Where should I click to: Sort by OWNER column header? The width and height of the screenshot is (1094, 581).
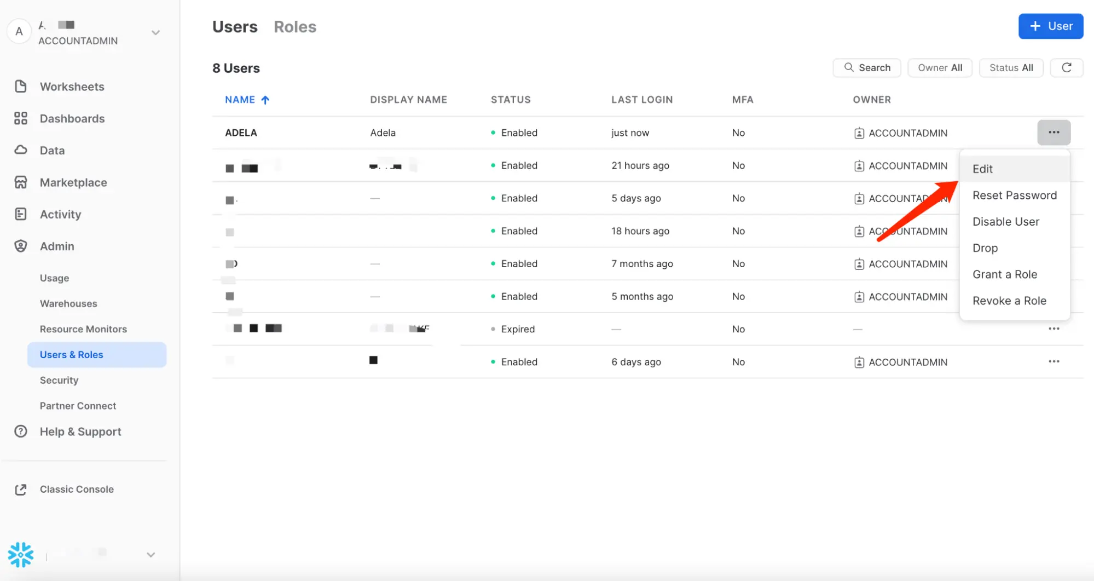point(872,100)
